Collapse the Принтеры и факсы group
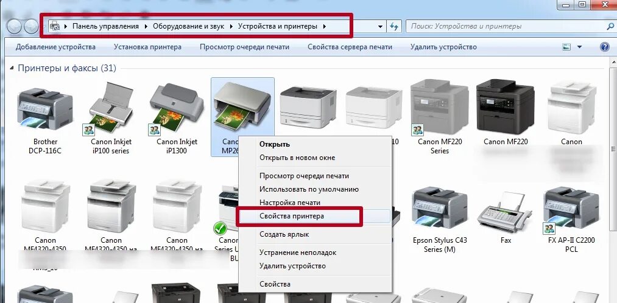617x303 pixels. point(12,68)
